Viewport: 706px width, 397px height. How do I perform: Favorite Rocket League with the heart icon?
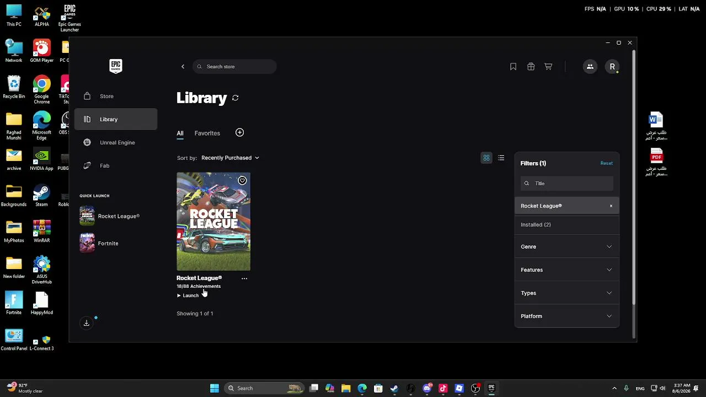tap(242, 180)
